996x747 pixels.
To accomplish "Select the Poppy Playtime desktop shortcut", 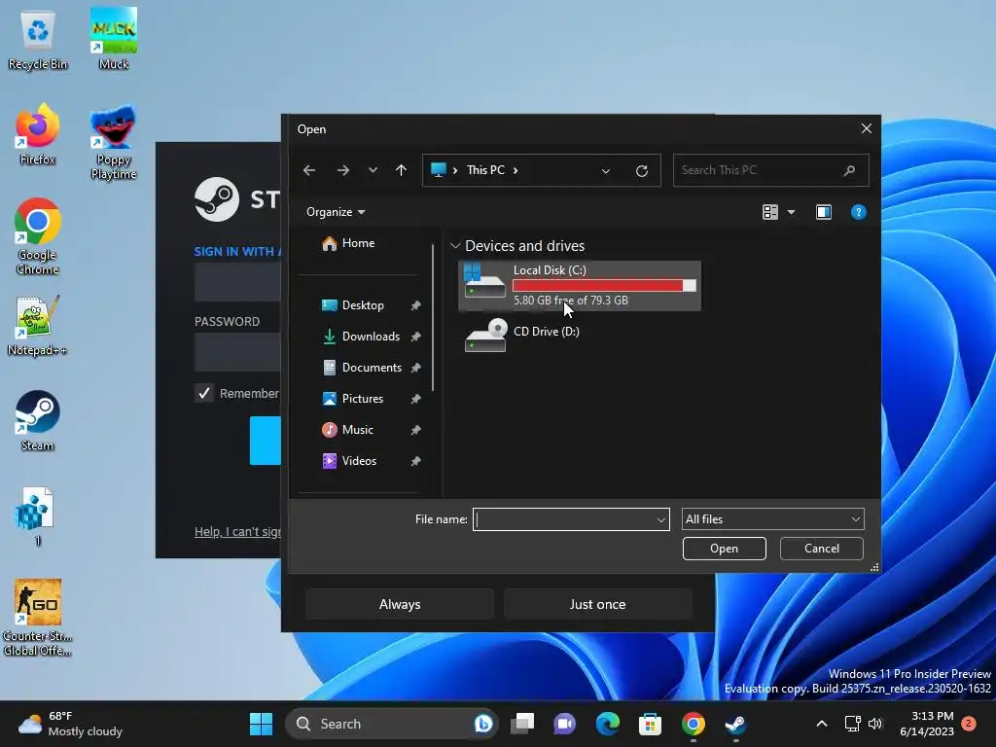I will tap(114, 142).
